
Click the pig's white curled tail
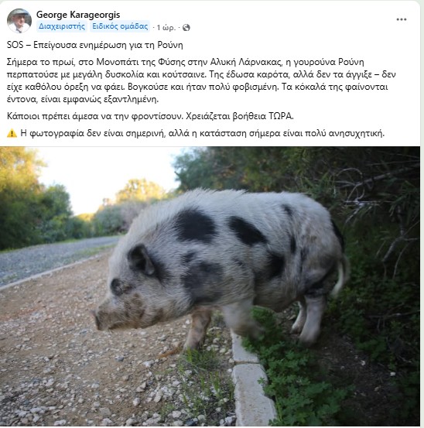pos(341,276)
